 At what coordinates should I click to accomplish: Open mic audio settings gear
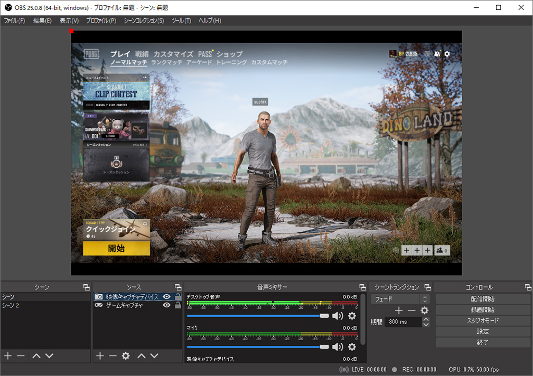[x=352, y=347]
